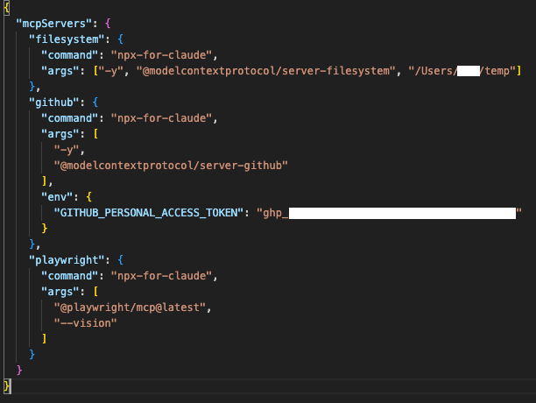Click the opening brace on the first line
Screen dimensions: 536x403
tap(7, 7)
